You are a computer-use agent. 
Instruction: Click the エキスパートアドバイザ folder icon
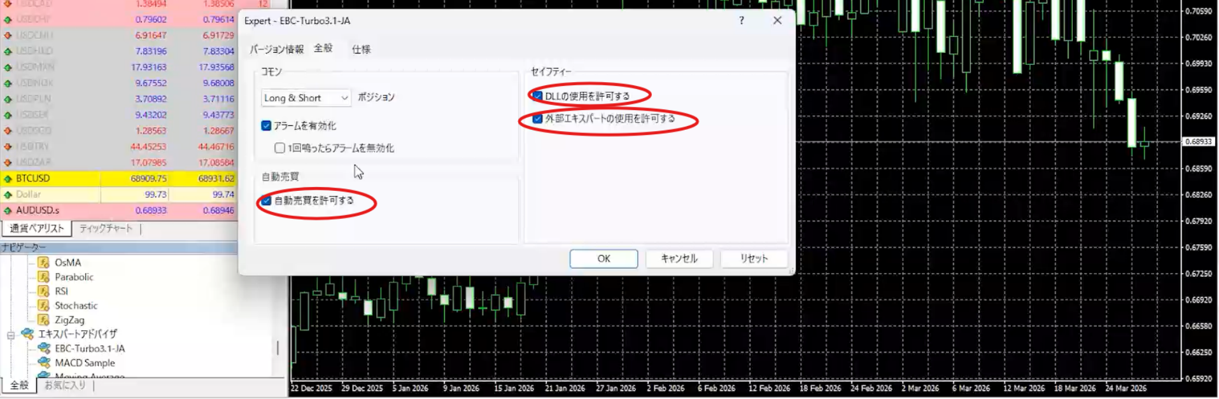point(27,333)
